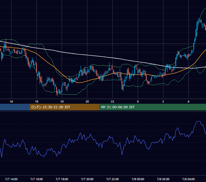Image resolution: width=206 pixels, height=182 pixels.
Task: Click the 7/7 22:00 time label
Action: (112, 179)
